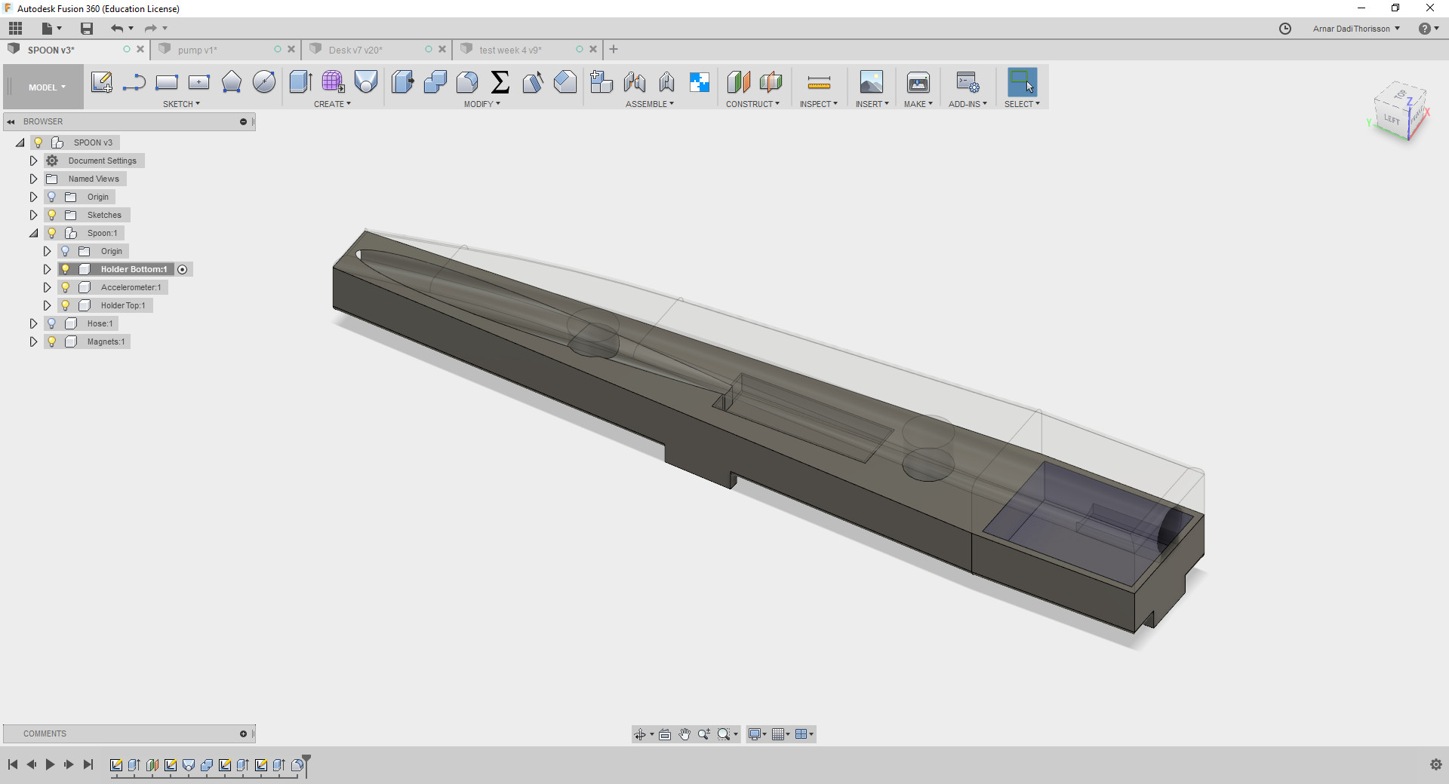Collapse the Spoon:1 component tree

[x=33, y=233]
